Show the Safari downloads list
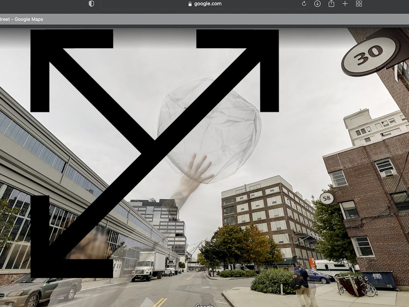 click(317, 4)
